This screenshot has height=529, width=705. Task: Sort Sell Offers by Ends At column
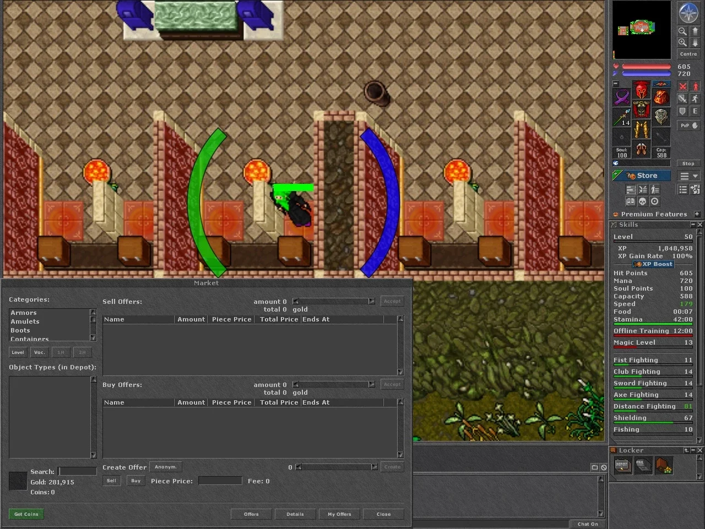point(342,319)
